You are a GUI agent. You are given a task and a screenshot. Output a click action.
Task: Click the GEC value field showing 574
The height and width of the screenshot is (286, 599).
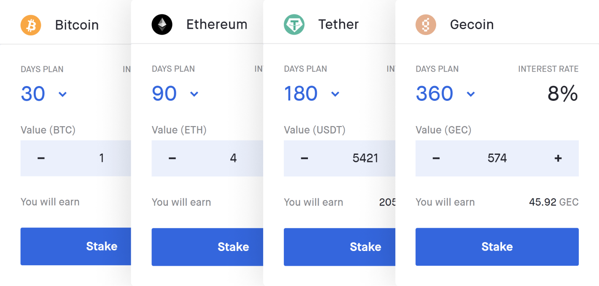(x=497, y=158)
